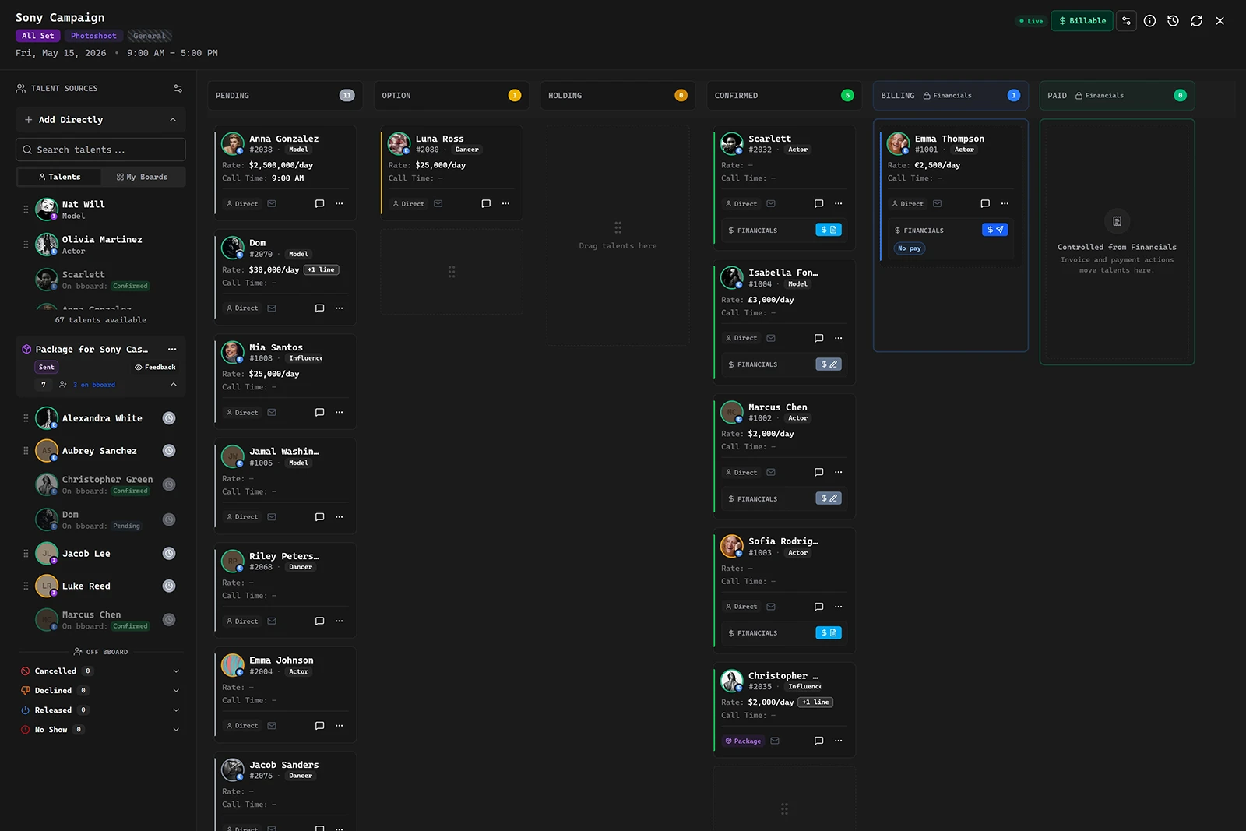Image resolution: width=1246 pixels, height=831 pixels.
Task: Open the financials invoice icon on Scarlett's card
Action: (x=829, y=230)
